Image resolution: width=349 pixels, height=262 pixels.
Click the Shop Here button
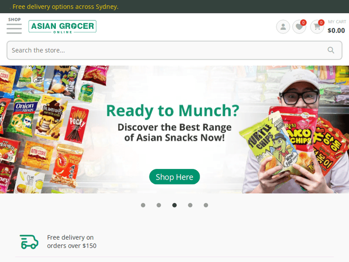coord(174,177)
